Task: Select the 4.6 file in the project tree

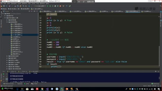Action: [x=16, y=35]
